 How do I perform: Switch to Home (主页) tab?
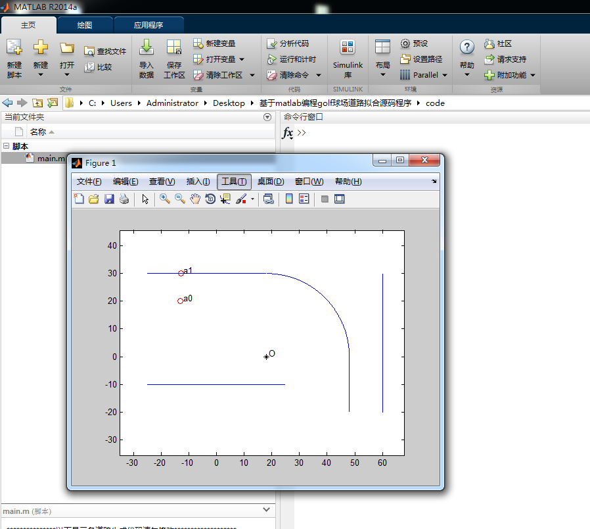click(28, 25)
